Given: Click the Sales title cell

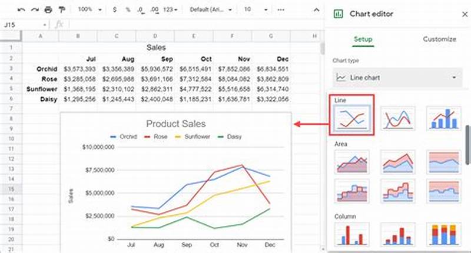Looking at the screenshot, I should [156, 48].
